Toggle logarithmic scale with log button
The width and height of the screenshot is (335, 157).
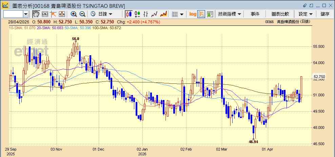193,14
